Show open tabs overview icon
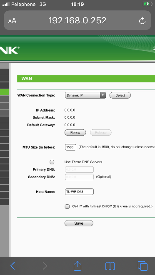This screenshot has width=155, height=275. [x=142, y=266]
